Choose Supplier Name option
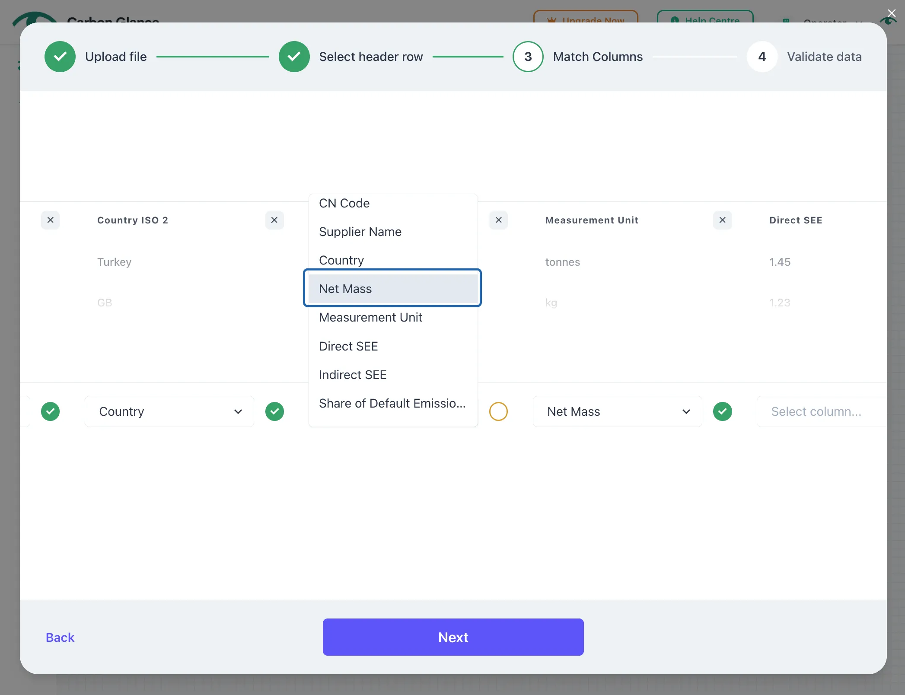Screen dimensions: 905x695 pyautogui.click(x=393, y=232)
